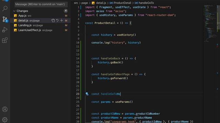Click the detail.js breadcrumb

coord(101,3)
